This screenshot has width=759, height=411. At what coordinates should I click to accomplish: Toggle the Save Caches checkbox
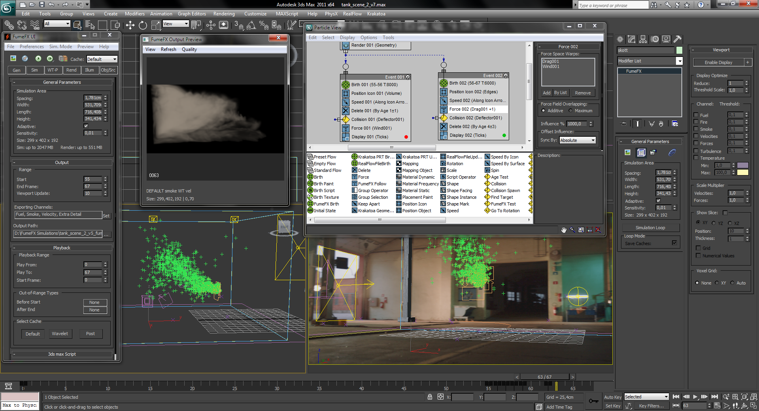(x=674, y=243)
